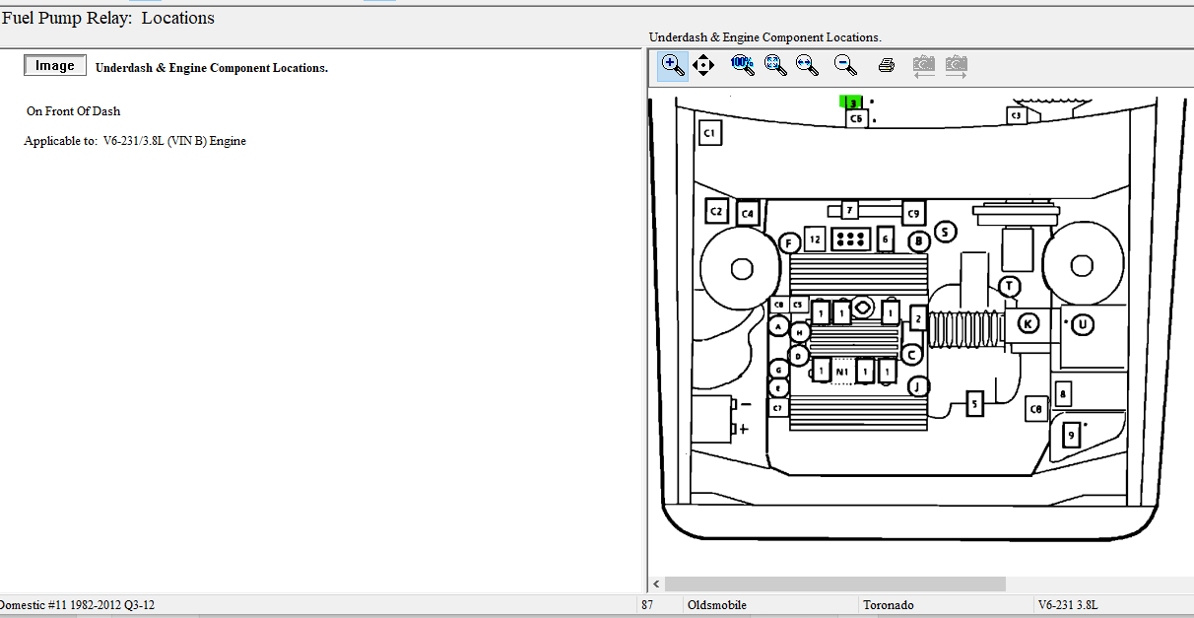Click circled letter J in diagram
The width and height of the screenshot is (1194, 618).
tap(917, 386)
